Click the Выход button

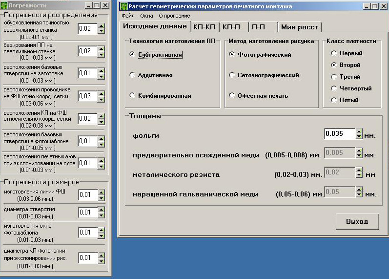[x=357, y=221]
